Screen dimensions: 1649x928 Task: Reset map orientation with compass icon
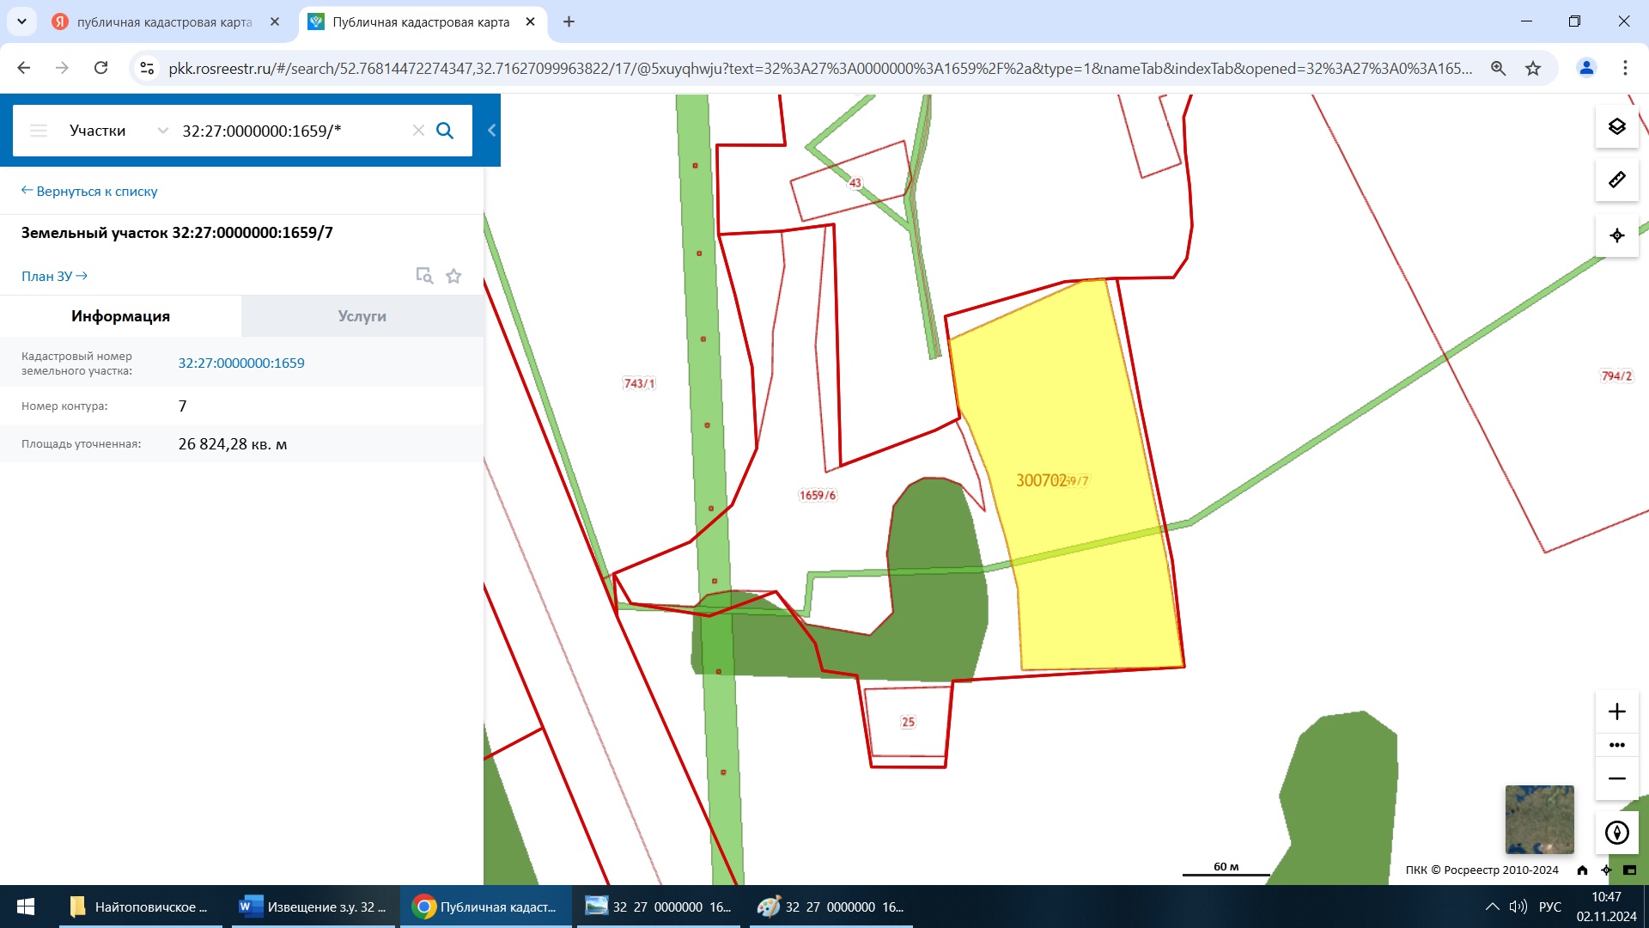(1616, 833)
